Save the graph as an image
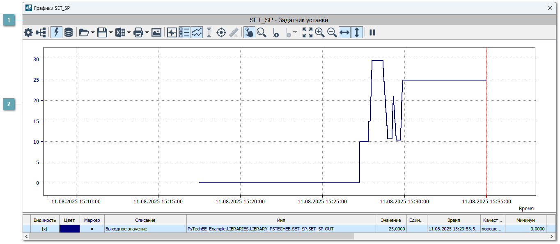Image resolution: width=560 pixels, height=244 pixels. pos(156,33)
